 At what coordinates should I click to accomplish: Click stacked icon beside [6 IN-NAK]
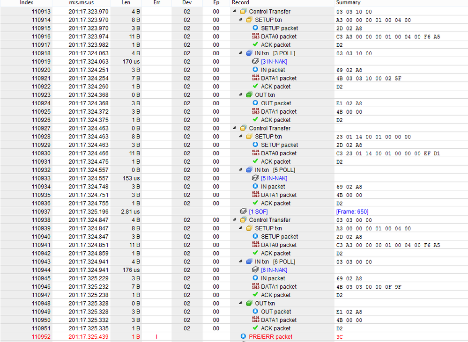point(255,269)
